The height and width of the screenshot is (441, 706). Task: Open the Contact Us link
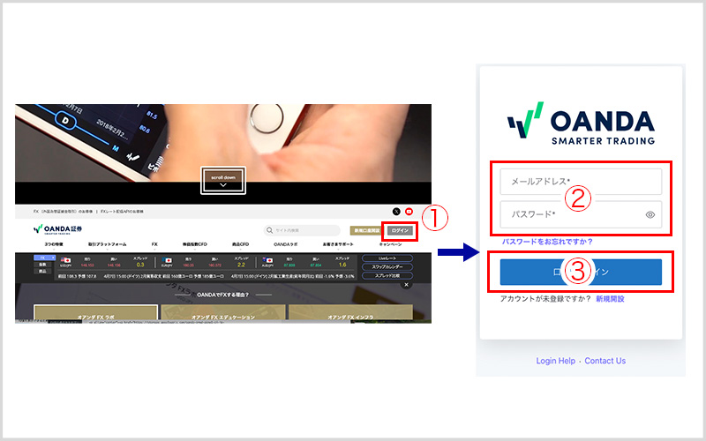click(x=605, y=361)
